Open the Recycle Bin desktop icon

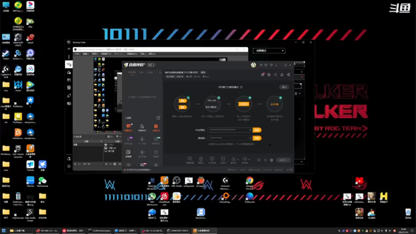408,213
